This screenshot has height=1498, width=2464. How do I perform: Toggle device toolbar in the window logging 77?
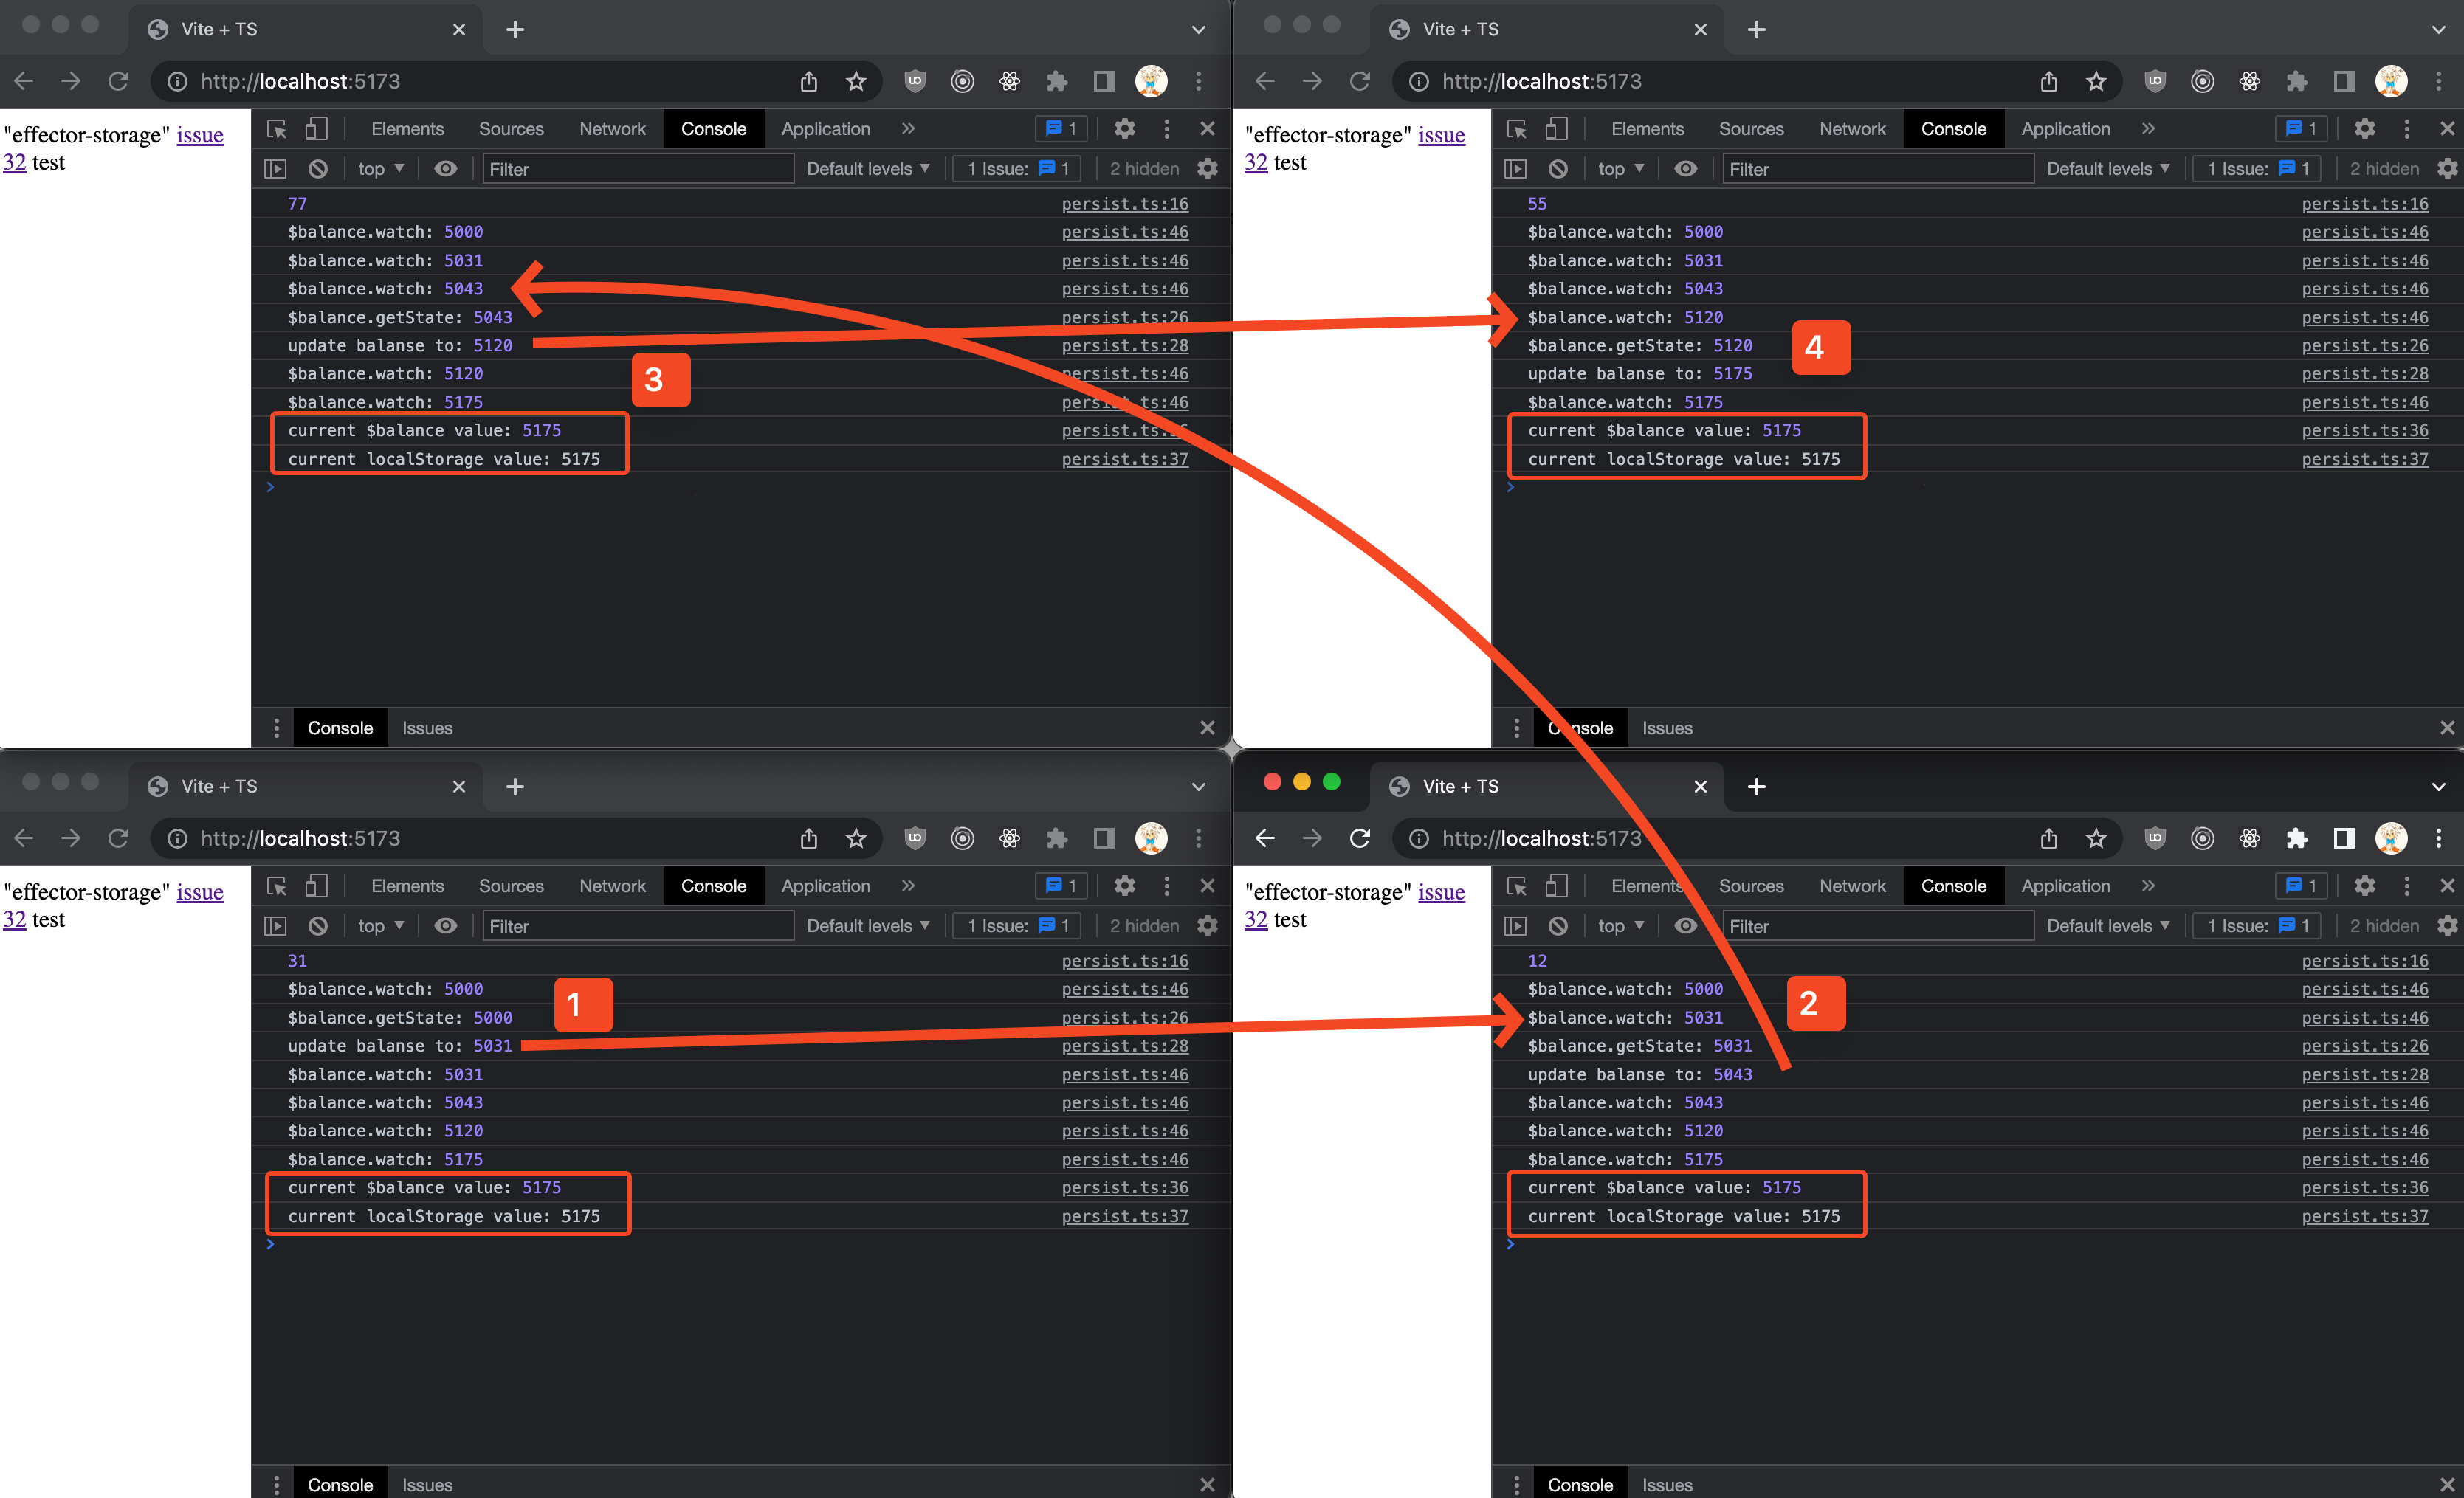coord(316,129)
